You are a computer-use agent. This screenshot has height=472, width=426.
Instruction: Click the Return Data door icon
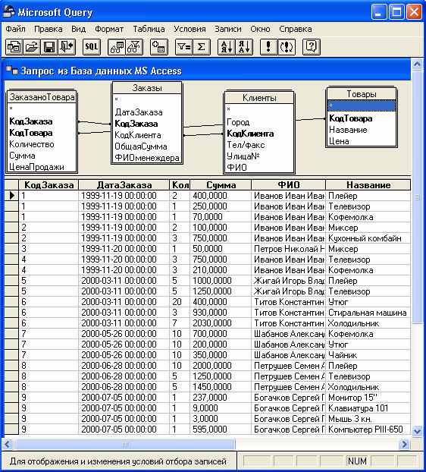pyautogui.click(x=67, y=47)
